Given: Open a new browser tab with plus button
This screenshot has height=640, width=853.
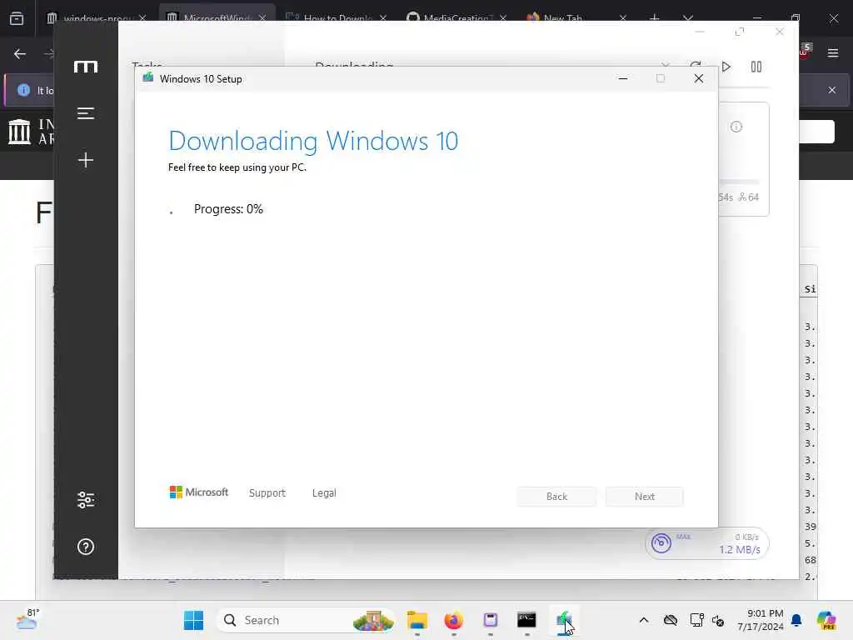Looking at the screenshot, I should coord(655,18).
